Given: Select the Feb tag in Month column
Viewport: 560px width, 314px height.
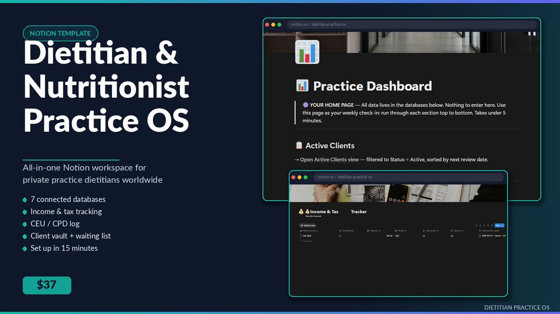Looking at the screenshot, I should 397,236.
